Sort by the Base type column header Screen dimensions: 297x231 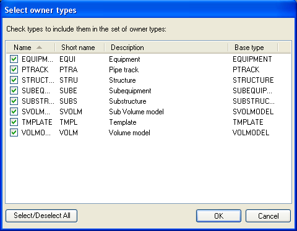tap(253, 48)
